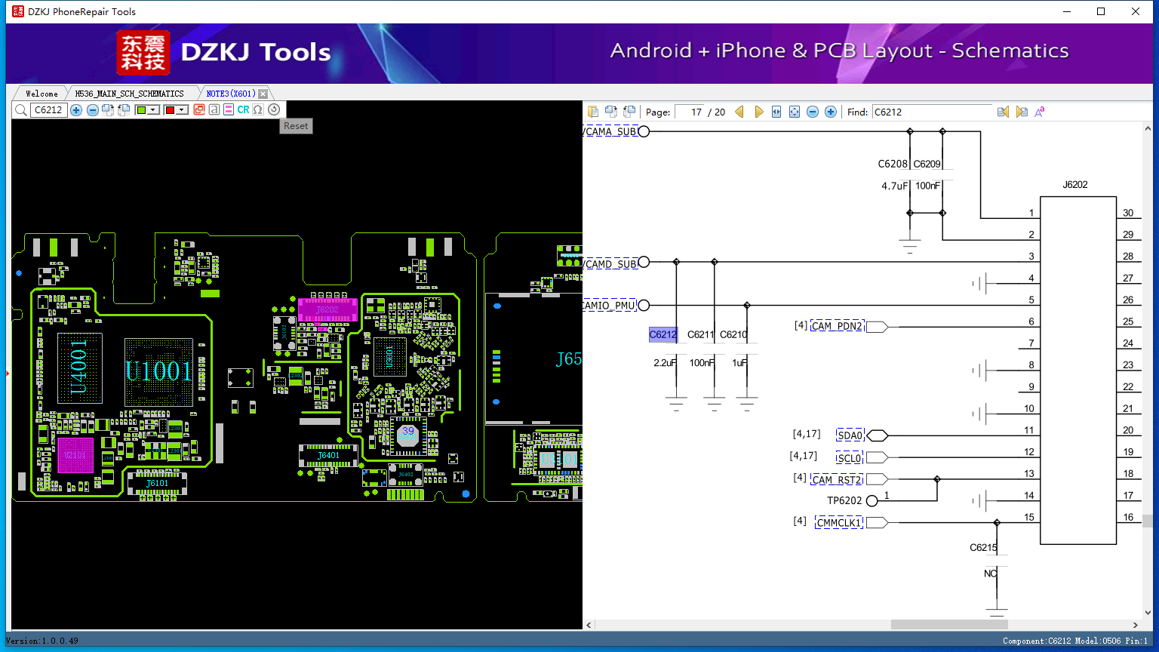This screenshot has width=1159, height=652.
Task: Click the CAM_RST2 net label
Action: 837,480
